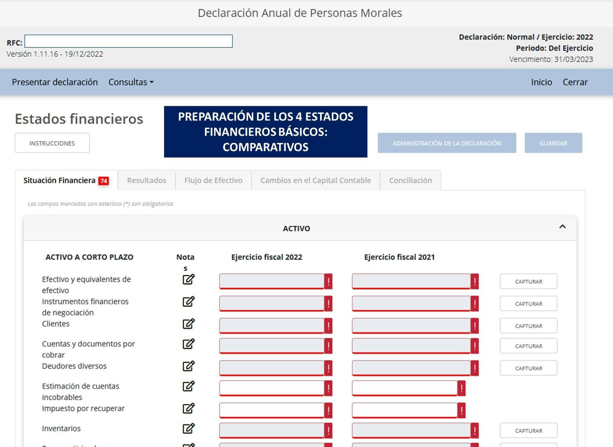Click CAPTURAR for Clientes row

(x=528, y=326)
